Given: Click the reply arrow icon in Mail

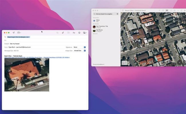Looking at the screenshot, I should (x=58, y=33).
